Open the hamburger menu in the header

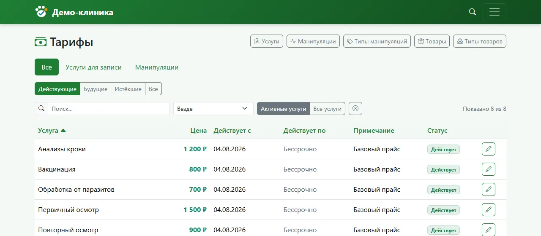[495, 12]
